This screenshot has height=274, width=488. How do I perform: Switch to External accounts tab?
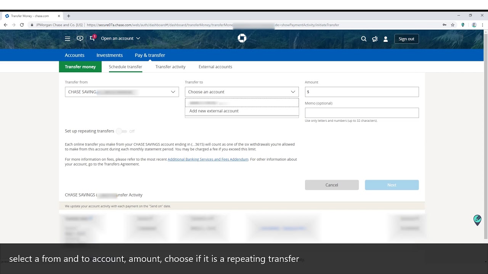[x=215, y=67]
